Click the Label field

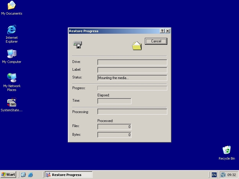tap(132, 70)
